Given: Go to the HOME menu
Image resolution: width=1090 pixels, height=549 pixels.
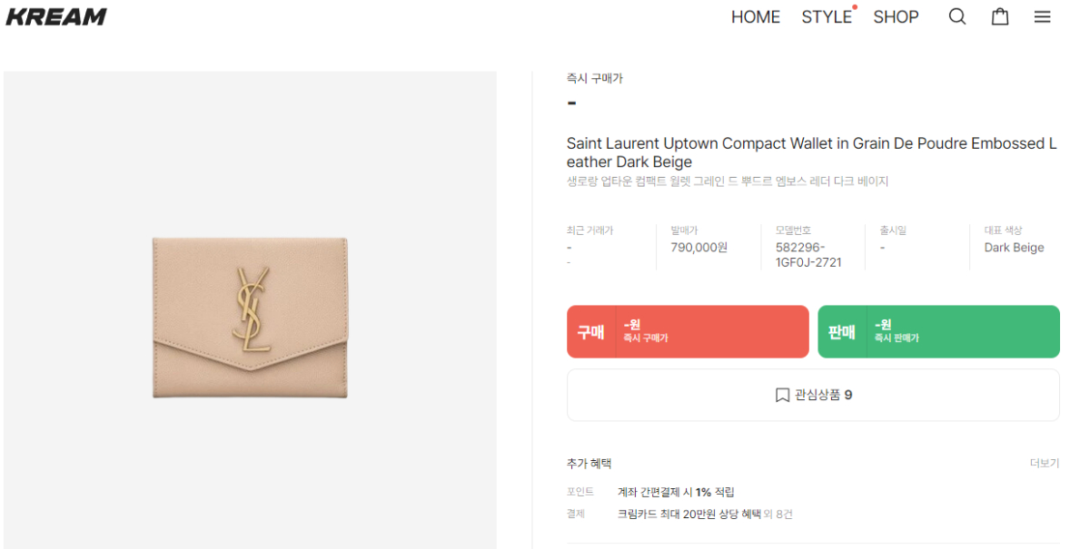Looking at the screenshot, I should (x=756, y=16).
